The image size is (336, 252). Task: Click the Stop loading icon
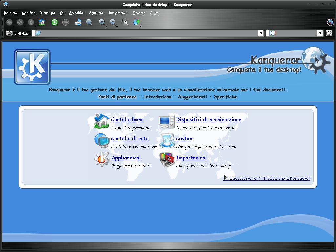66,22
